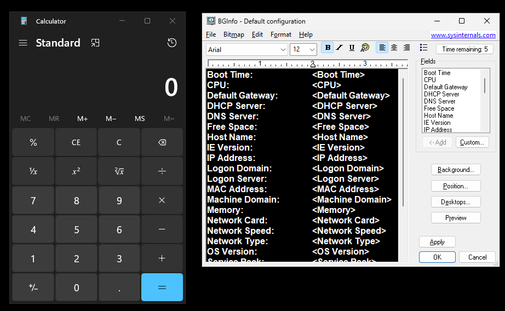Click digit 7 on the Calculator

click(33, 200)
